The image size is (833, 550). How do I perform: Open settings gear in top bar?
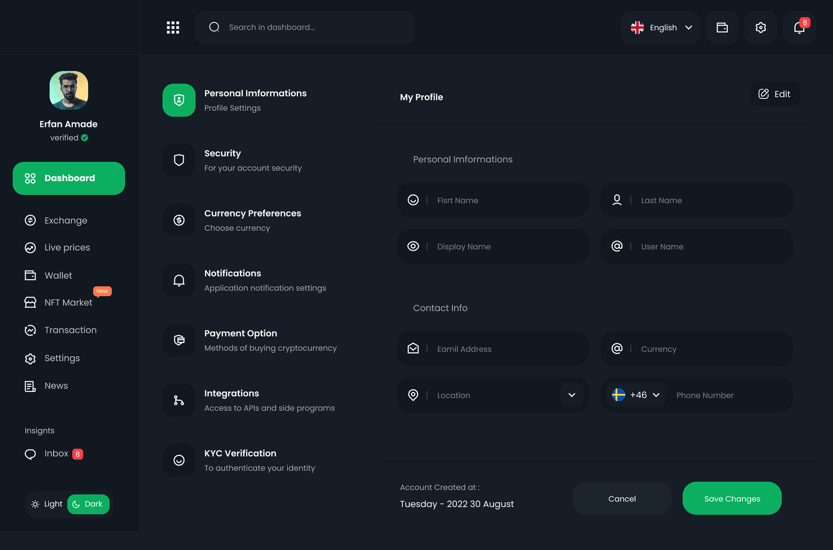tap(761, 28)
